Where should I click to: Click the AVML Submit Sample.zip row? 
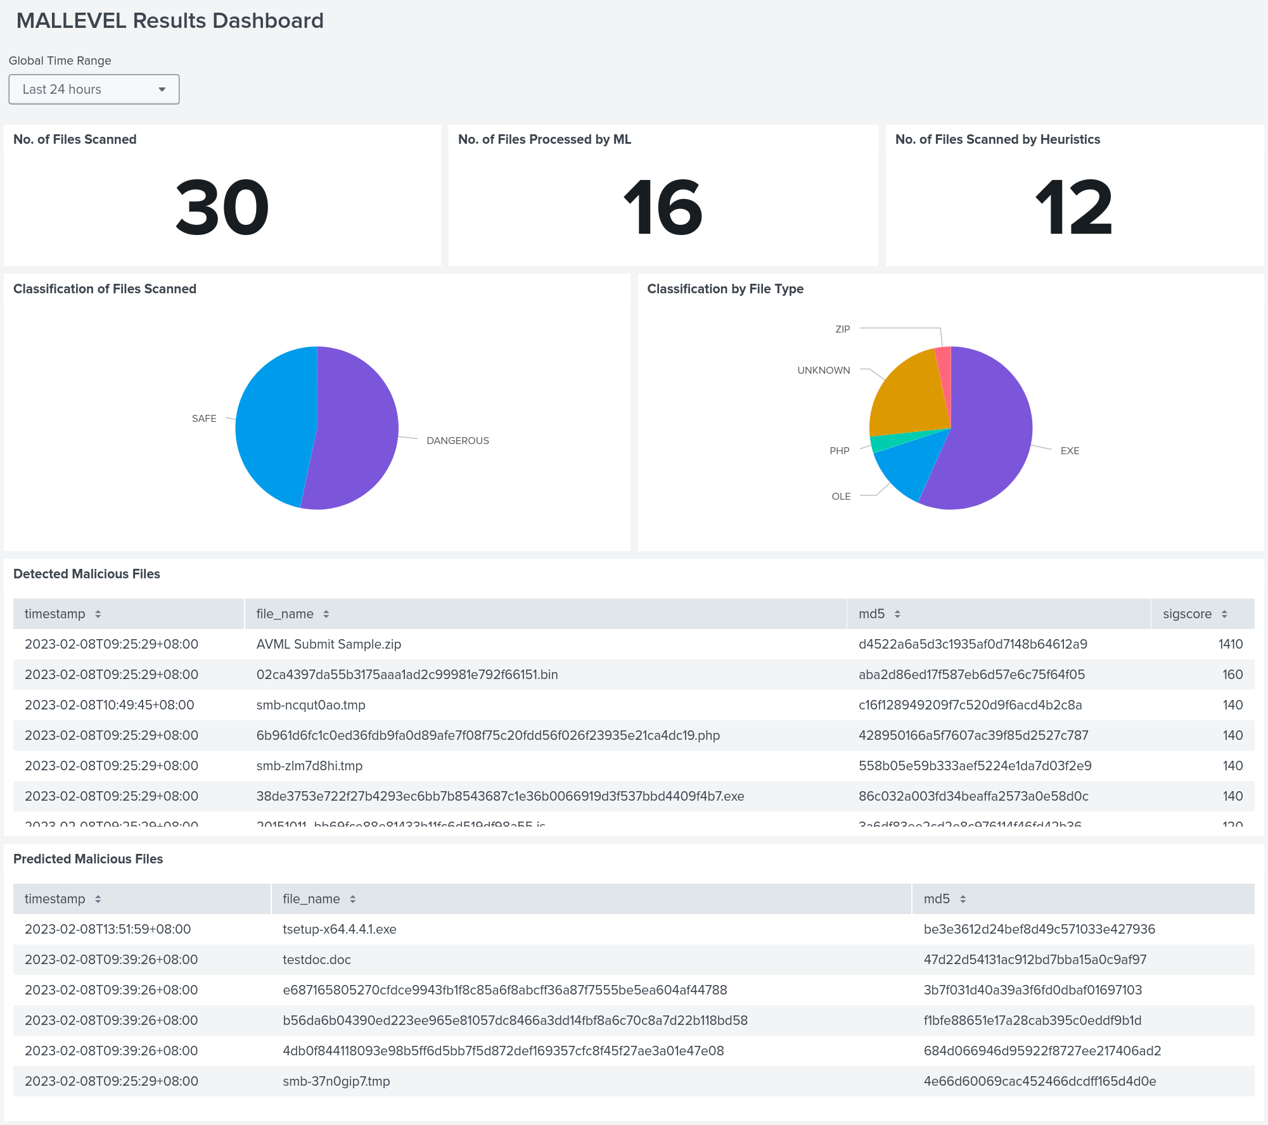328,644
